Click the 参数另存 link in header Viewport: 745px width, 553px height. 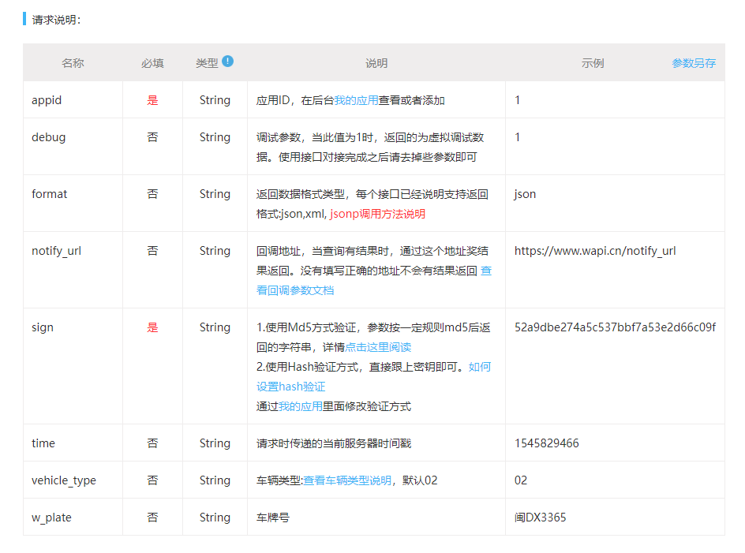point(694,63)
